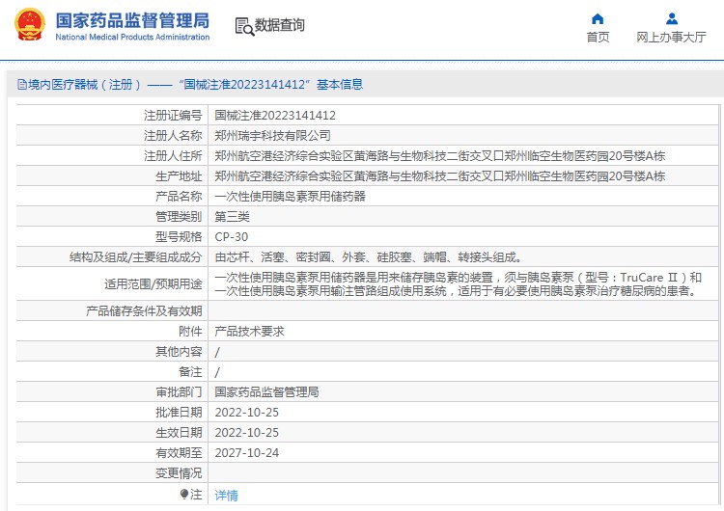Open the 详情 details link
This screenshot has height=511, width=724.
click(x=226, y=495)
